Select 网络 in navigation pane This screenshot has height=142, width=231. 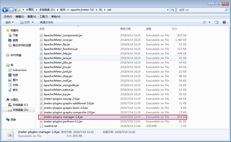pyautogui.click(x=13, y=120)
